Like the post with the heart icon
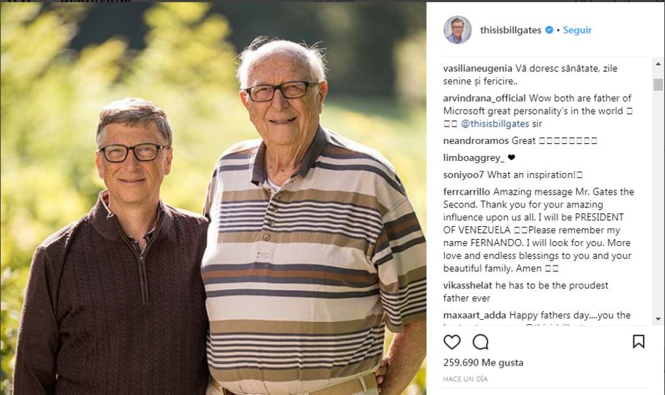 pyautogui.click(x=451, y=341)
